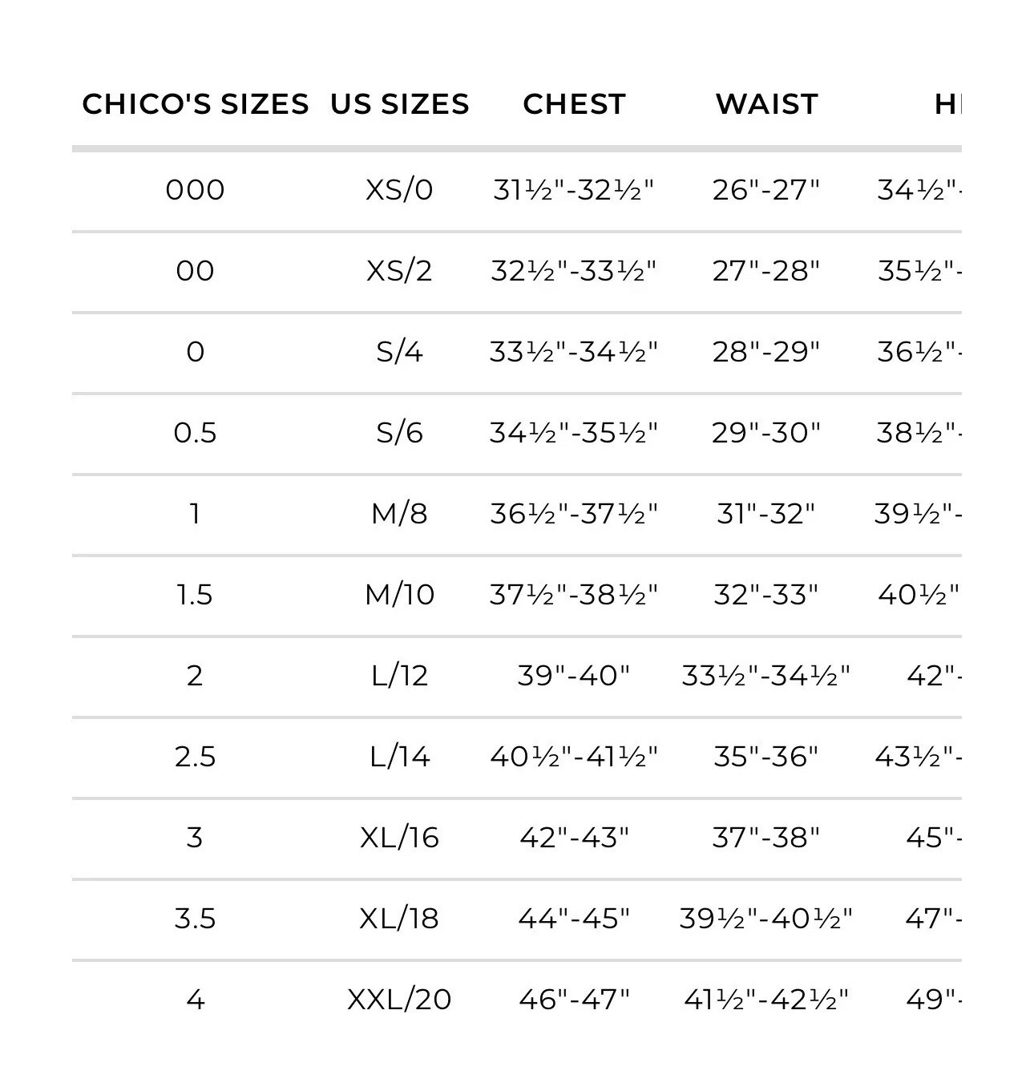The width and height of the screenshot is (1034, 1091).
Task: Select the WAIST column header
Action: coord(766,104)
